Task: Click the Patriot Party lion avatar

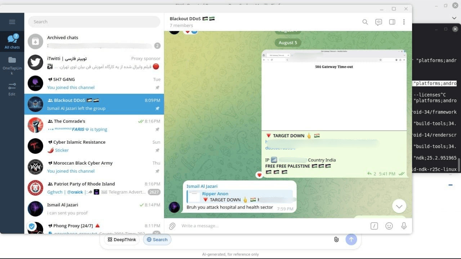Action: point(35,188)
